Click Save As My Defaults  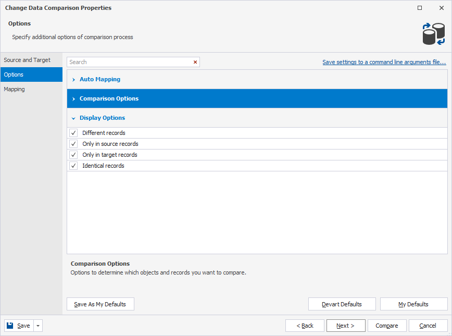point(100,304)
